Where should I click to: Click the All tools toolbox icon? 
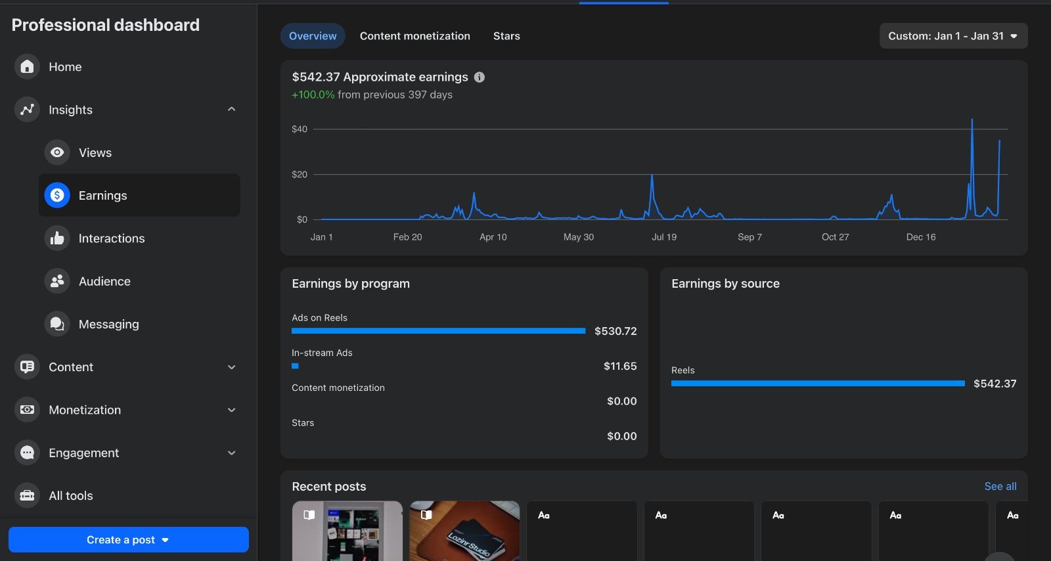27,495
